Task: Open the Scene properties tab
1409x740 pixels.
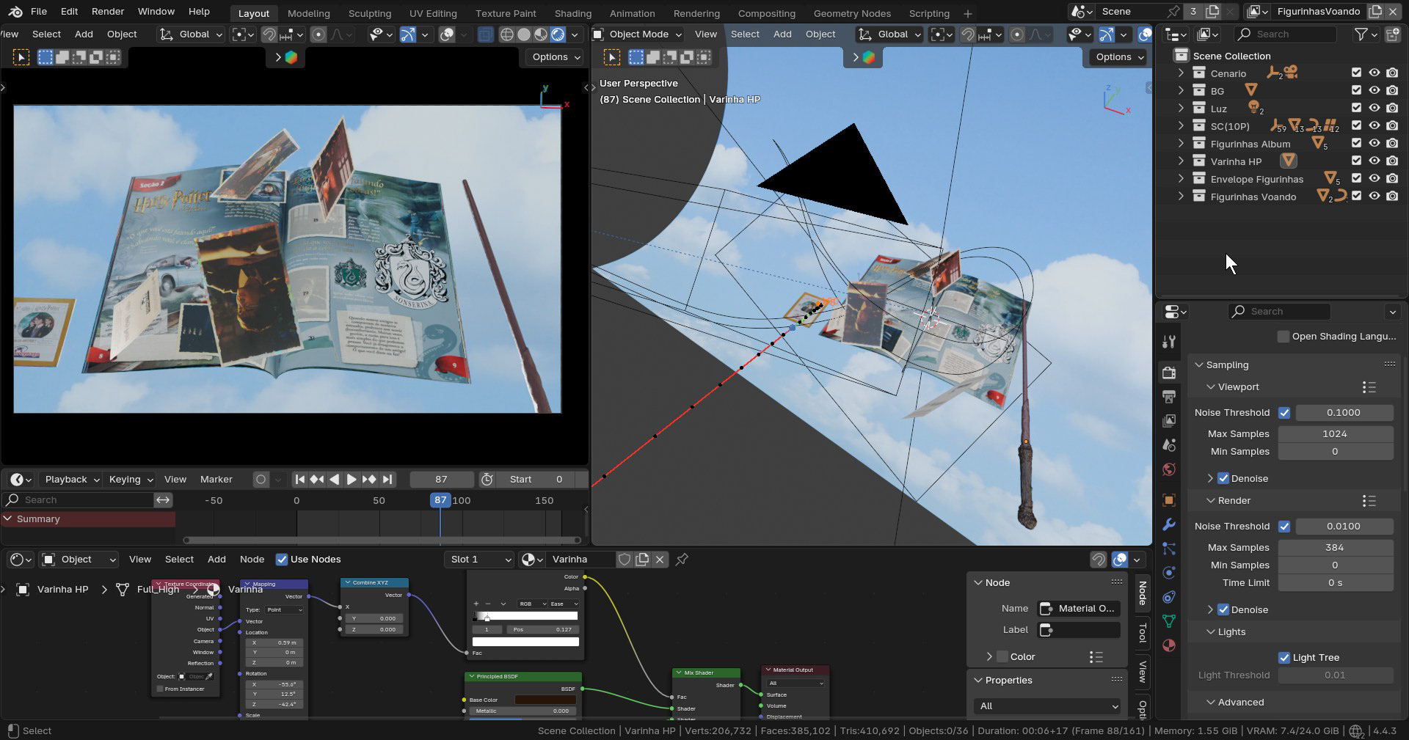Action: point(1169,445)
